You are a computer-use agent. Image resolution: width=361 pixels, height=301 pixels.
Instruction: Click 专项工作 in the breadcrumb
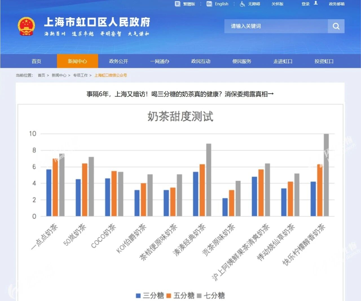coord(80,75)
